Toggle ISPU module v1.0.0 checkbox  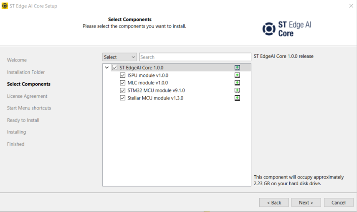pyautogui.click(x=122, y=75)
